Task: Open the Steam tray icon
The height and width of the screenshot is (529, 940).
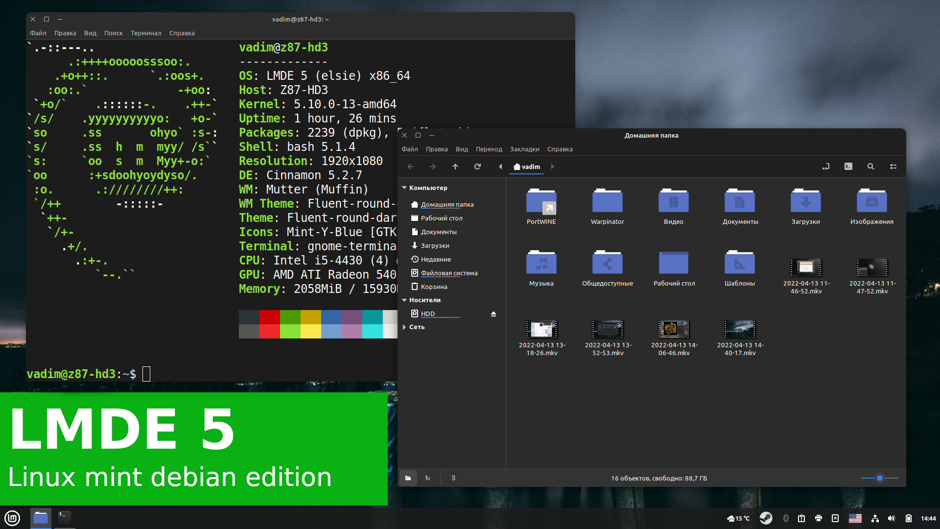Action: (766, 518)
